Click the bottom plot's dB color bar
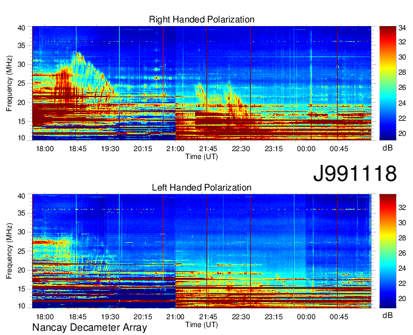413x335 pixels. (x=387, y=251)
